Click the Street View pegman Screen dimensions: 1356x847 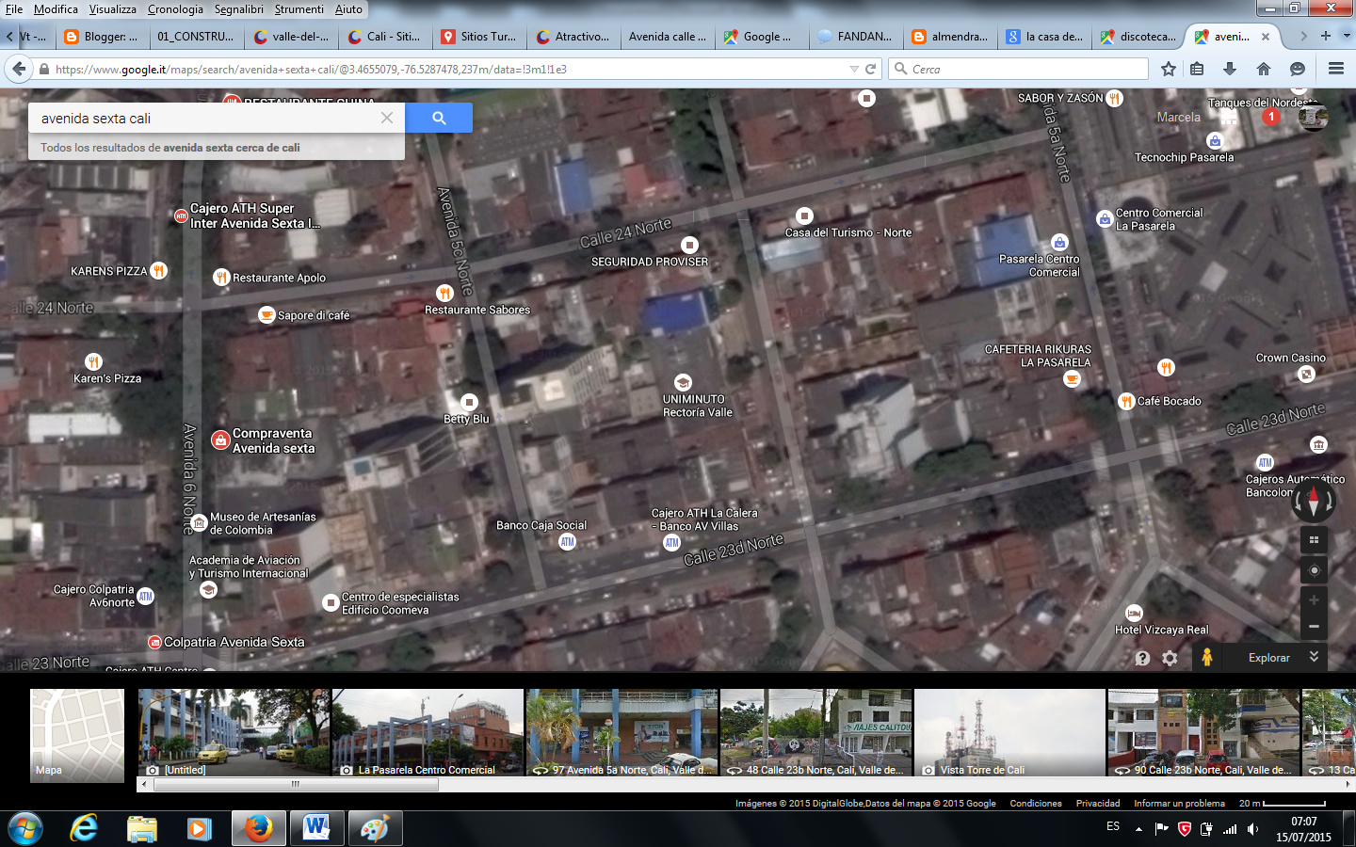pos(1206,657)
